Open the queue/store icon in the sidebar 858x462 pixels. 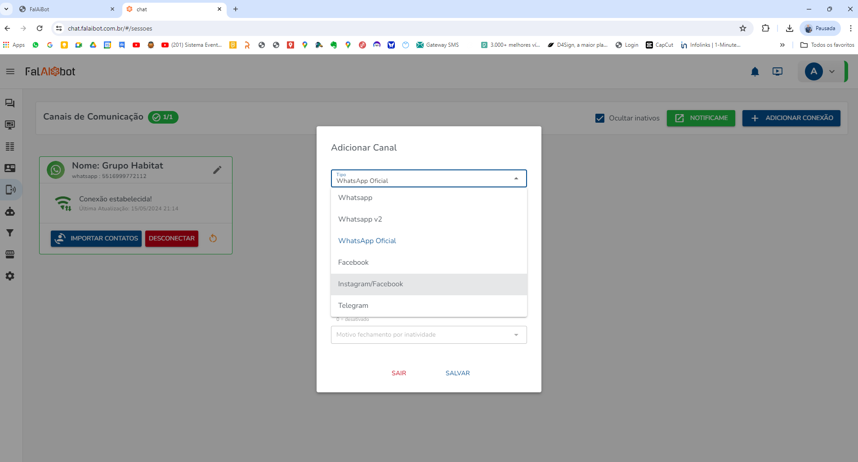[10, 254]
